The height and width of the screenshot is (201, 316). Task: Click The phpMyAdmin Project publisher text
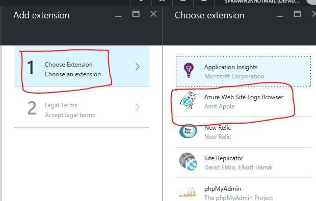(x=239, y=197)
